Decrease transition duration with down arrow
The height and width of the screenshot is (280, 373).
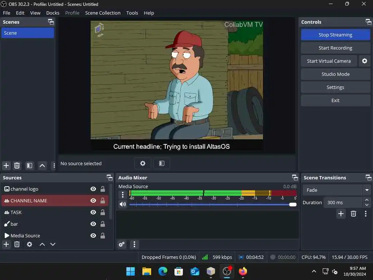[367, 205]
